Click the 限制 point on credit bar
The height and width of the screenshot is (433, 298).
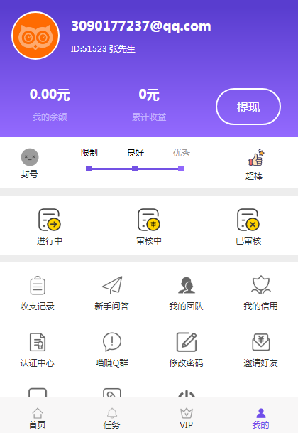(x=89, y=169)
